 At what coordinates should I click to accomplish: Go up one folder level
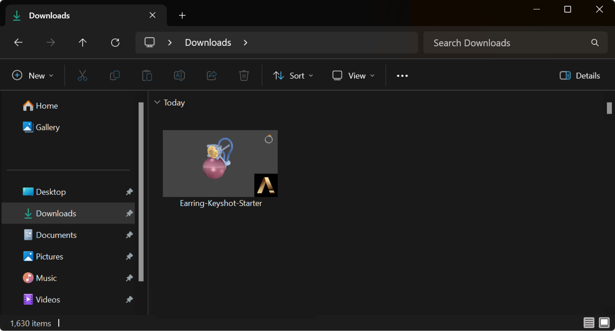tap(83, 42)
